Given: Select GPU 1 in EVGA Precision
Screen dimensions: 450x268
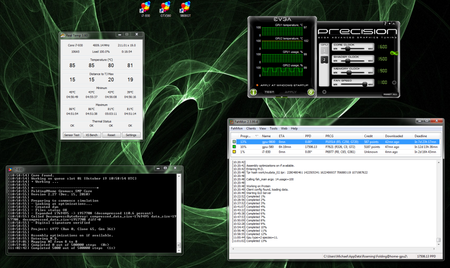Looking at the screenshot, I should pyautogui.click(x=324, y=51).
